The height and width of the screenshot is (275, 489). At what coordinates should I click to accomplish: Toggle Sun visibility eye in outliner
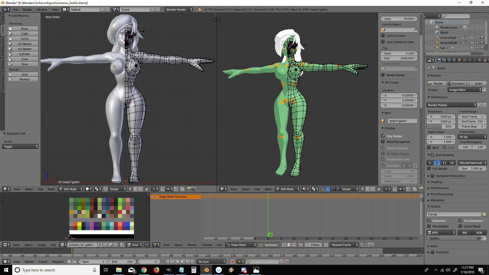(472, 48)
